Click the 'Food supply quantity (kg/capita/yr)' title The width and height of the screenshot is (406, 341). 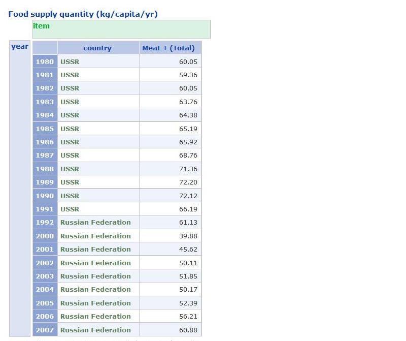pos(83,14)
